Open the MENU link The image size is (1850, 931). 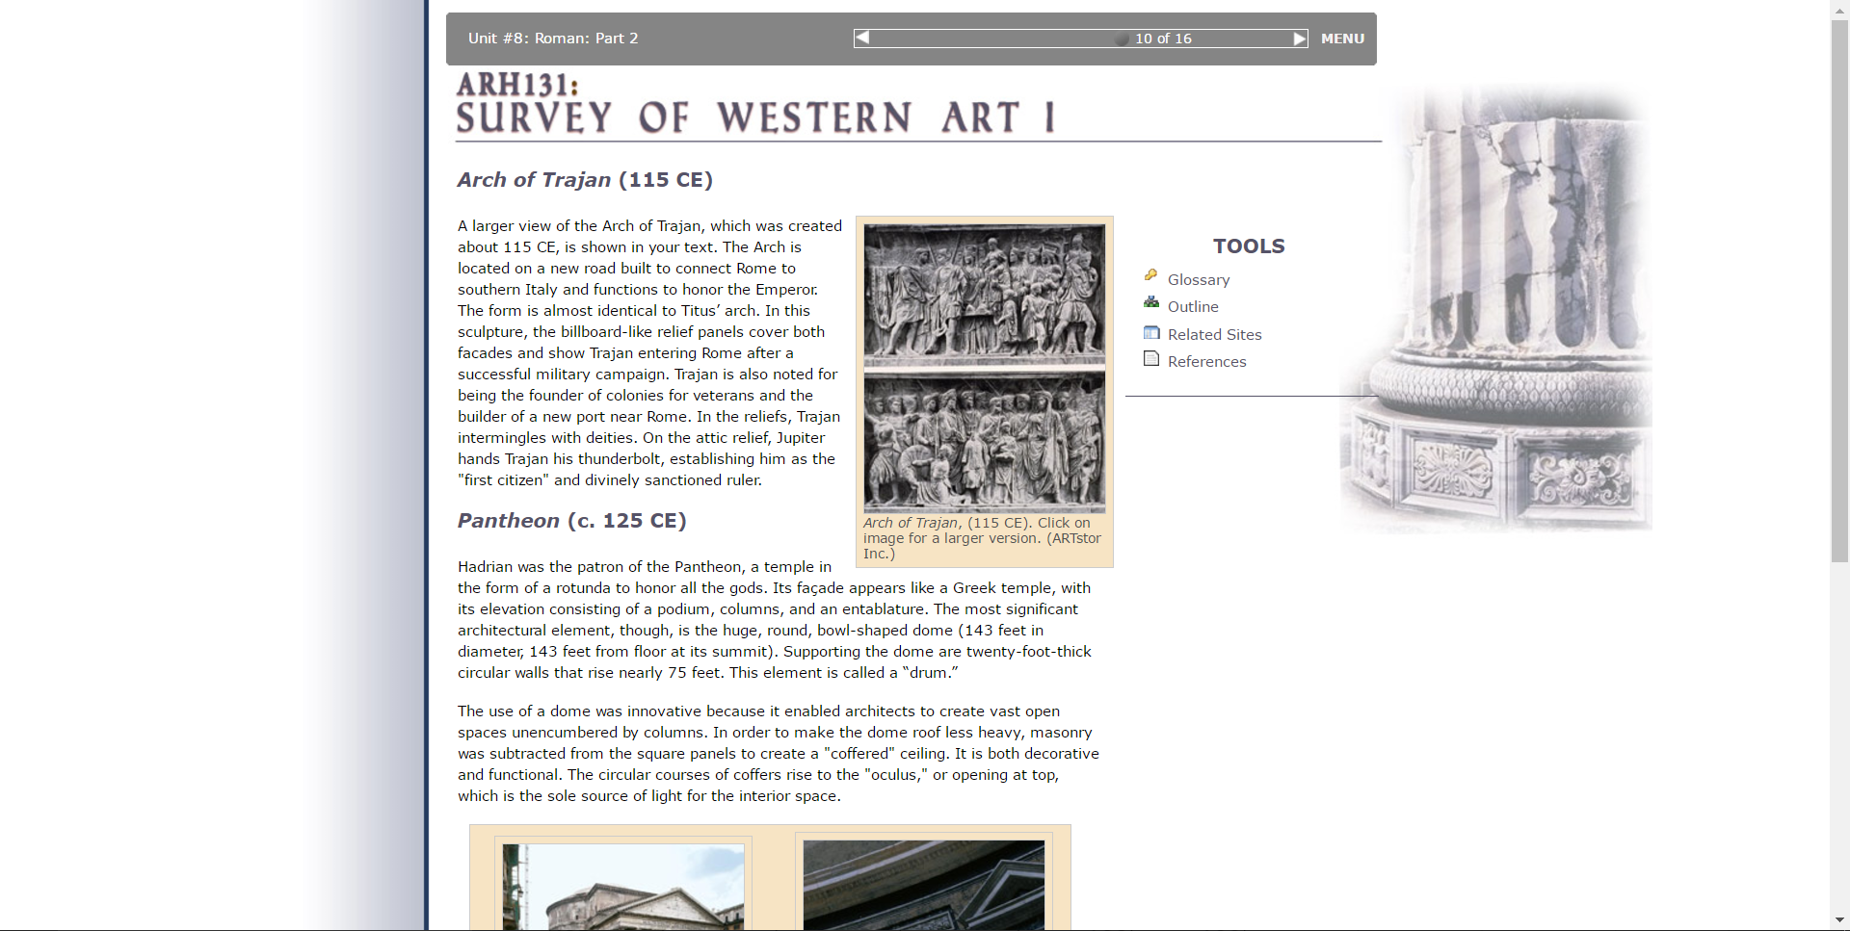click(x=1342, y=39)
